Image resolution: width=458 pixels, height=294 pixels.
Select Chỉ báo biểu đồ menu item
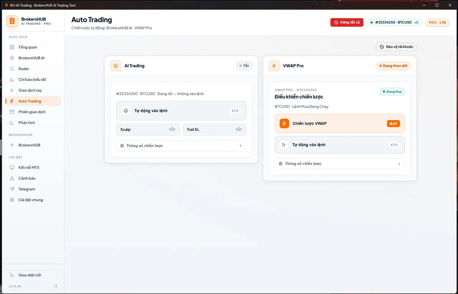click(x=33, y=79)
